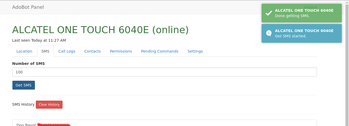Switch to the Call Logs tab
Screen dimensions: 349x126
pos(67,51)
